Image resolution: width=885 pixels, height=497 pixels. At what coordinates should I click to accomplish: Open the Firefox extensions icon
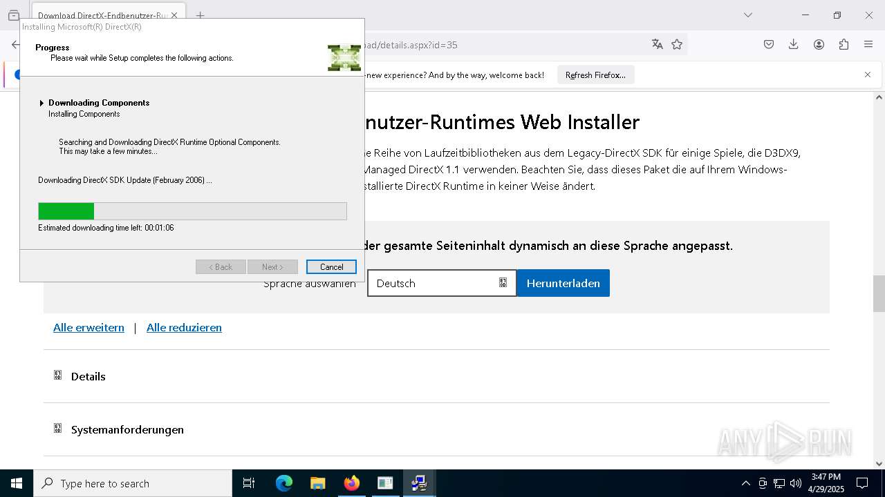coord(844,44)
